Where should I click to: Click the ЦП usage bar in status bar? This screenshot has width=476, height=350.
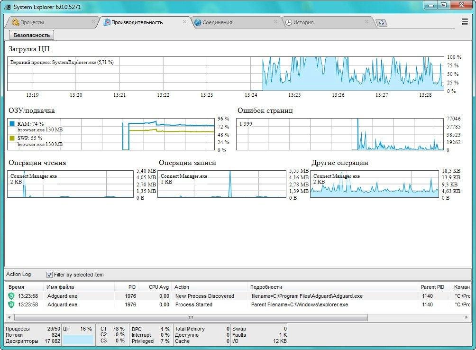pyautogui.click(x=78, y=340)
